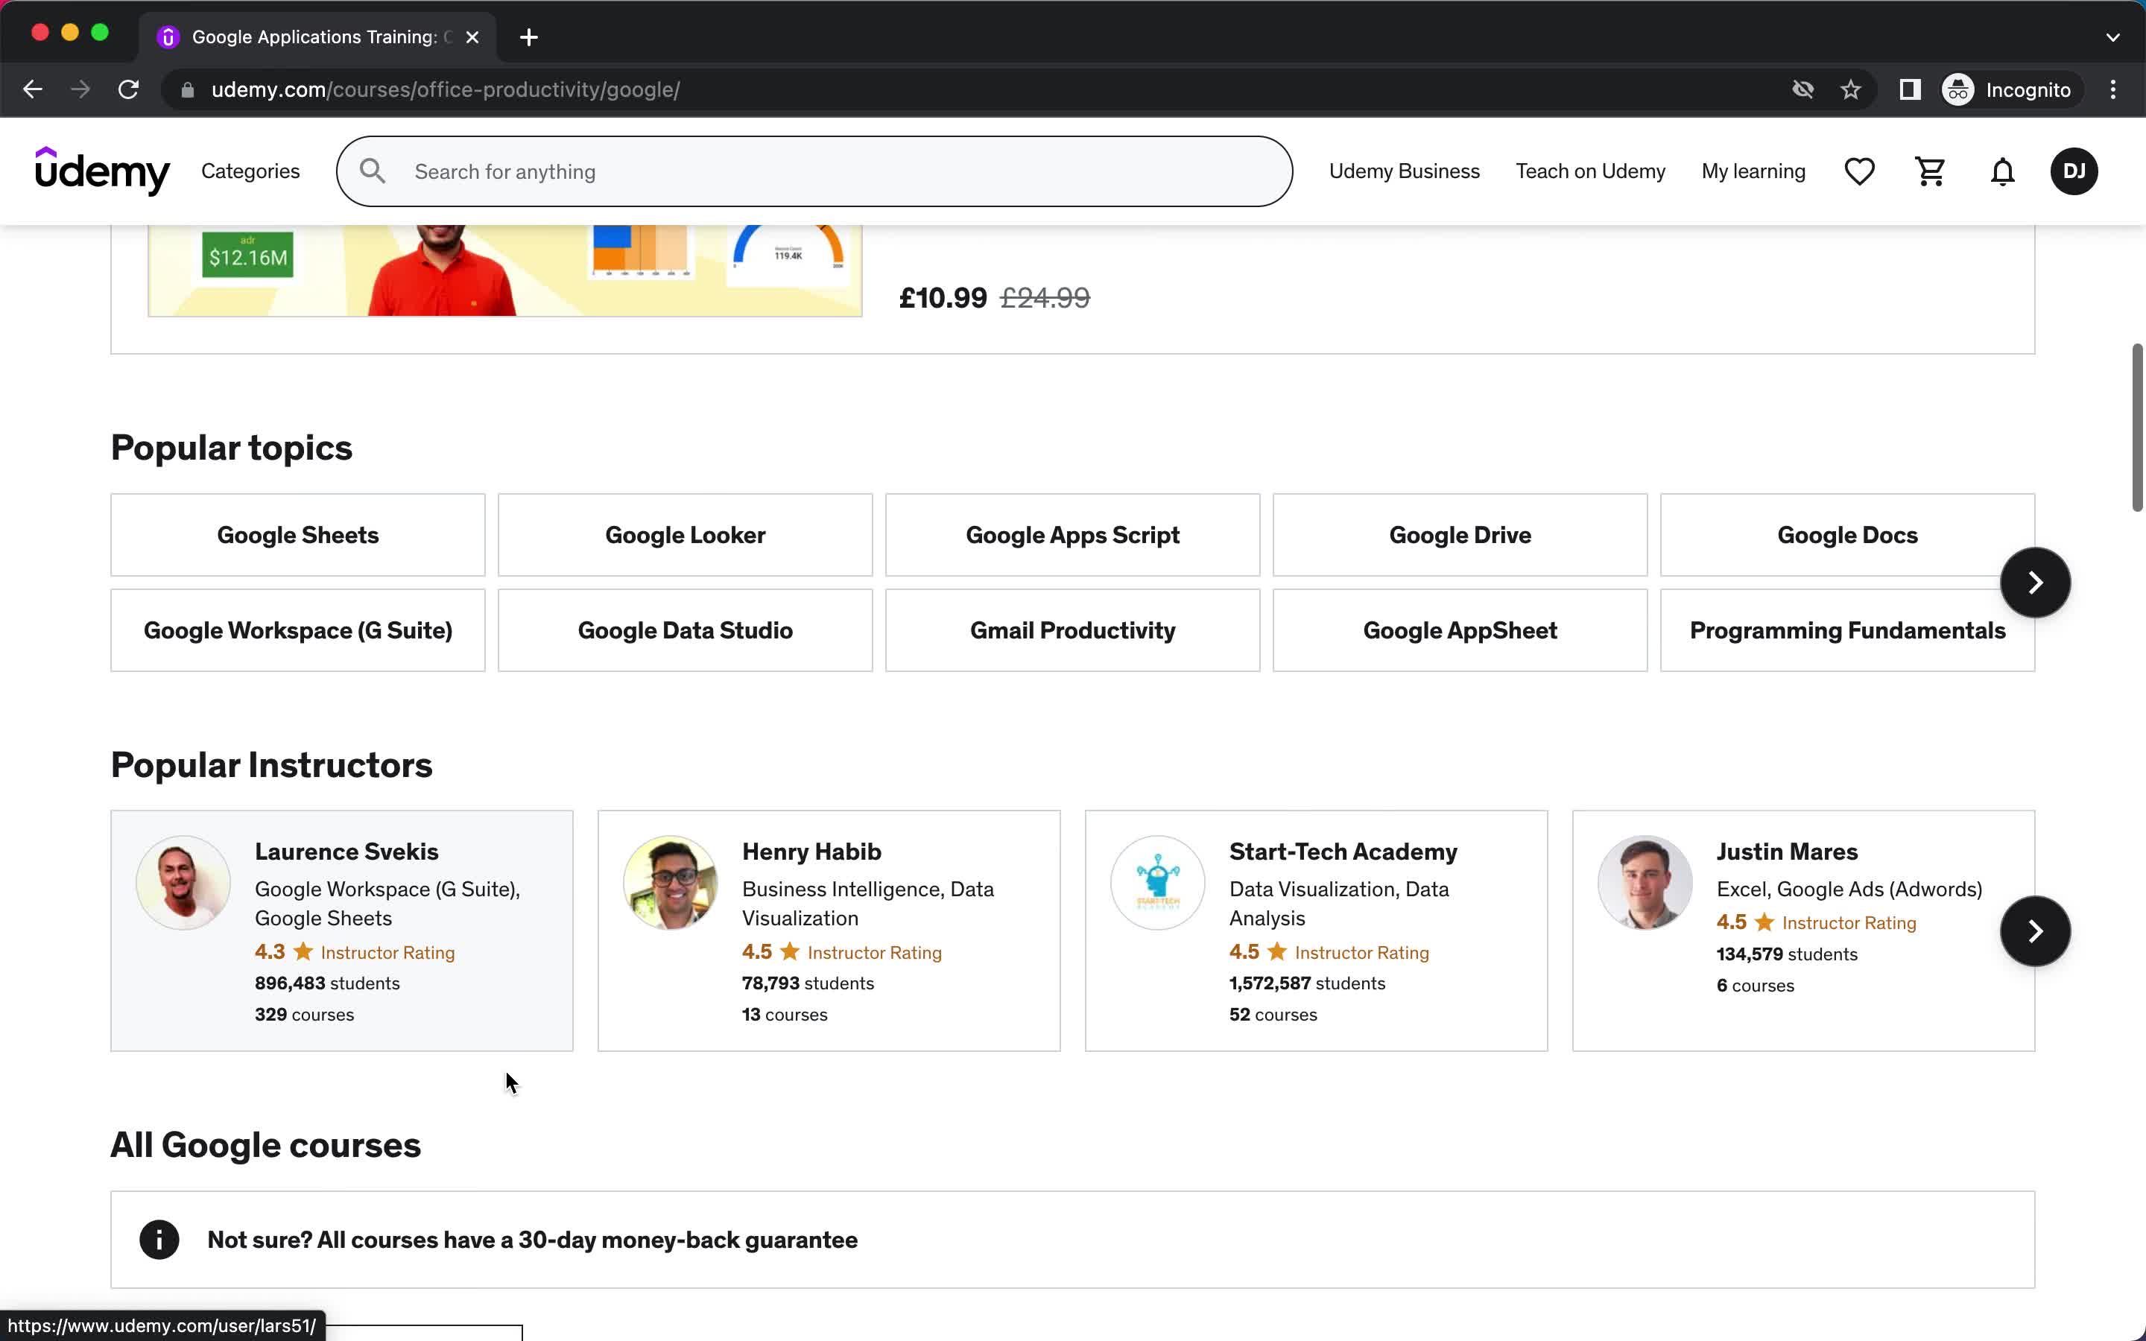Click the 52 courses text
The height and width of the screenshot is (1341, 2146).
tap(1273, 1015)
